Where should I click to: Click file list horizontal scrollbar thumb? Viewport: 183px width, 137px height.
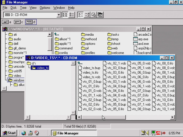click(104, 117)
